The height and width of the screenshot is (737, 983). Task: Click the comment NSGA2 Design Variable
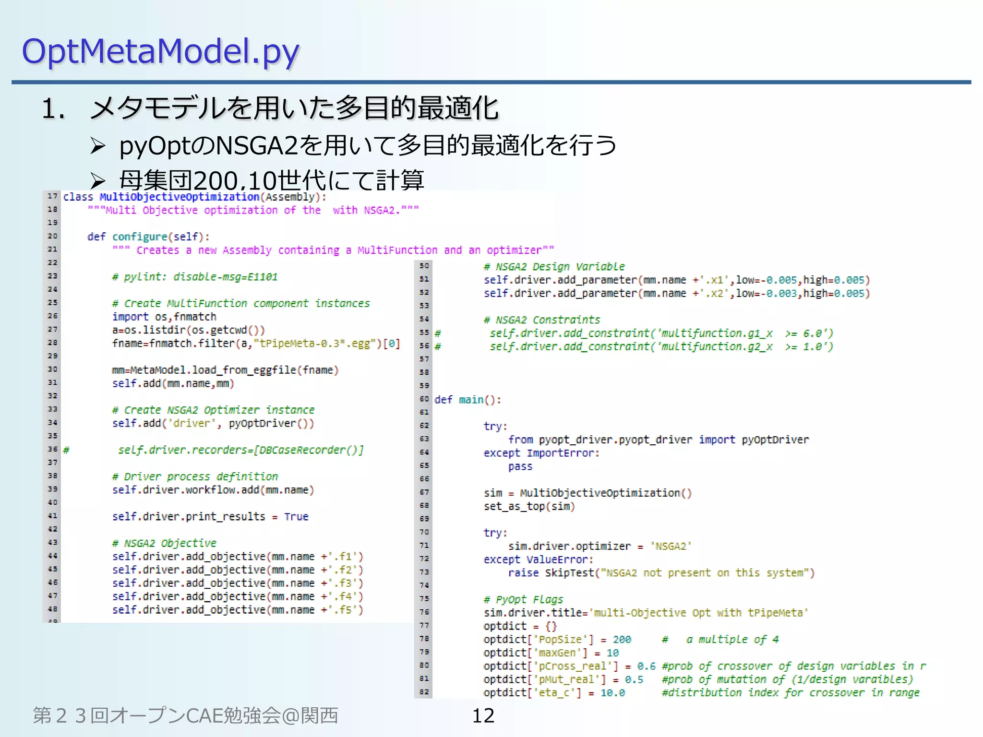[x=554, y=266]
